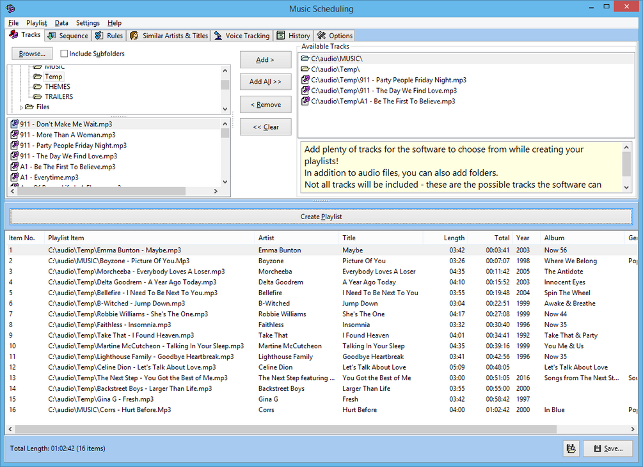Click the Temp folder icon in the tree

[38, 77]
